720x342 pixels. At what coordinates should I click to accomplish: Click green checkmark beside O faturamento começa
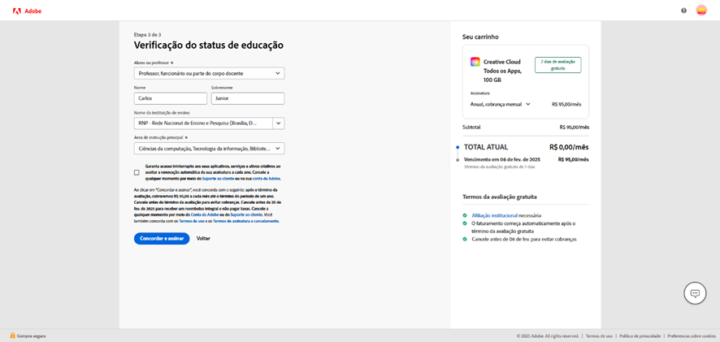pyautogui.click(x=465, y=223)
